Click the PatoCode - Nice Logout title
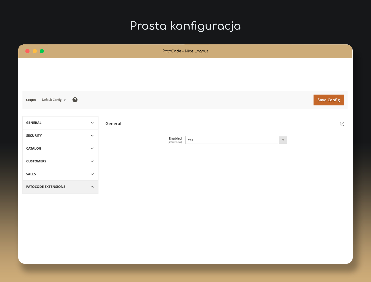371x282 pixels. click(185, 51)
